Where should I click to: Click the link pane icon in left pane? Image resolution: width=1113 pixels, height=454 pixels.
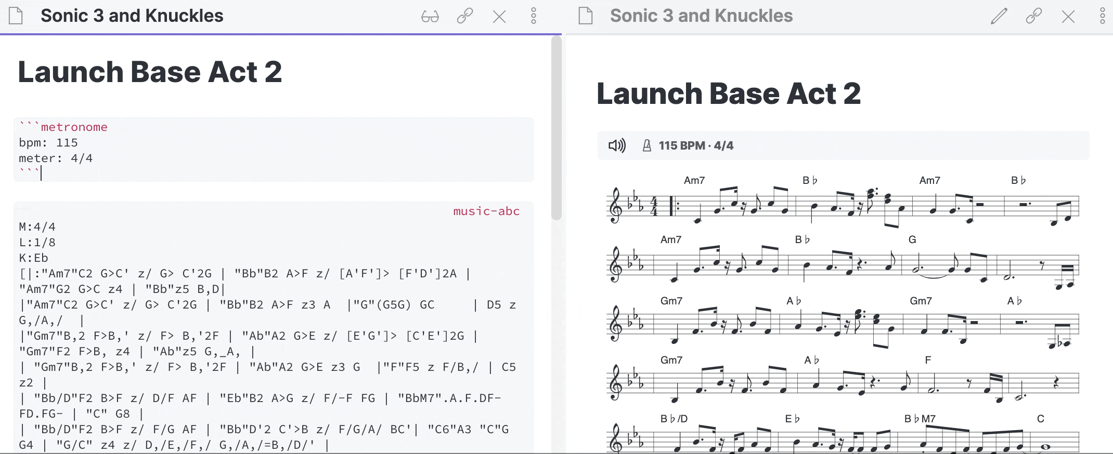tap(464, 16)
